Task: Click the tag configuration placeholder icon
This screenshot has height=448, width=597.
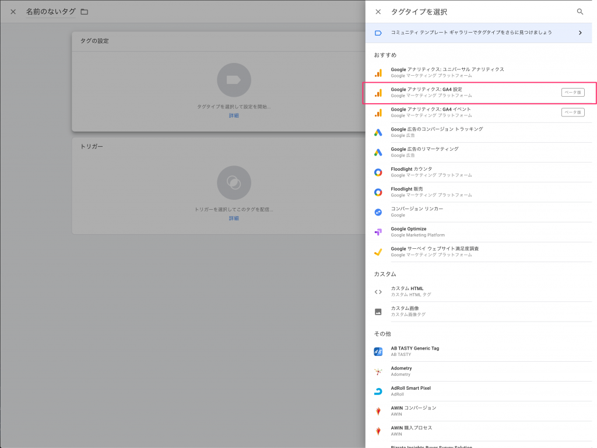Action: pyautogui.click(x=234, y=80)
